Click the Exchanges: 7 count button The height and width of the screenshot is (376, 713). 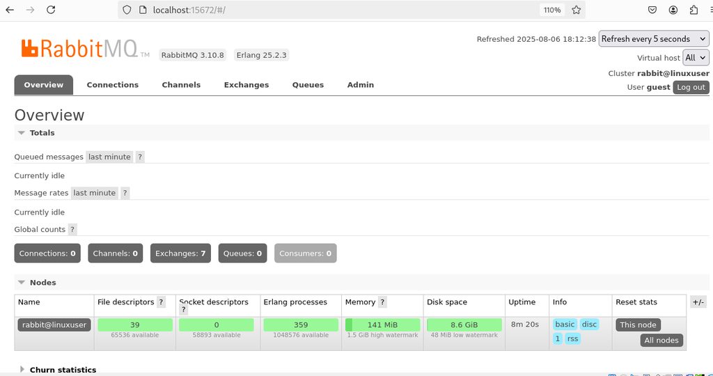pos(180,253)
